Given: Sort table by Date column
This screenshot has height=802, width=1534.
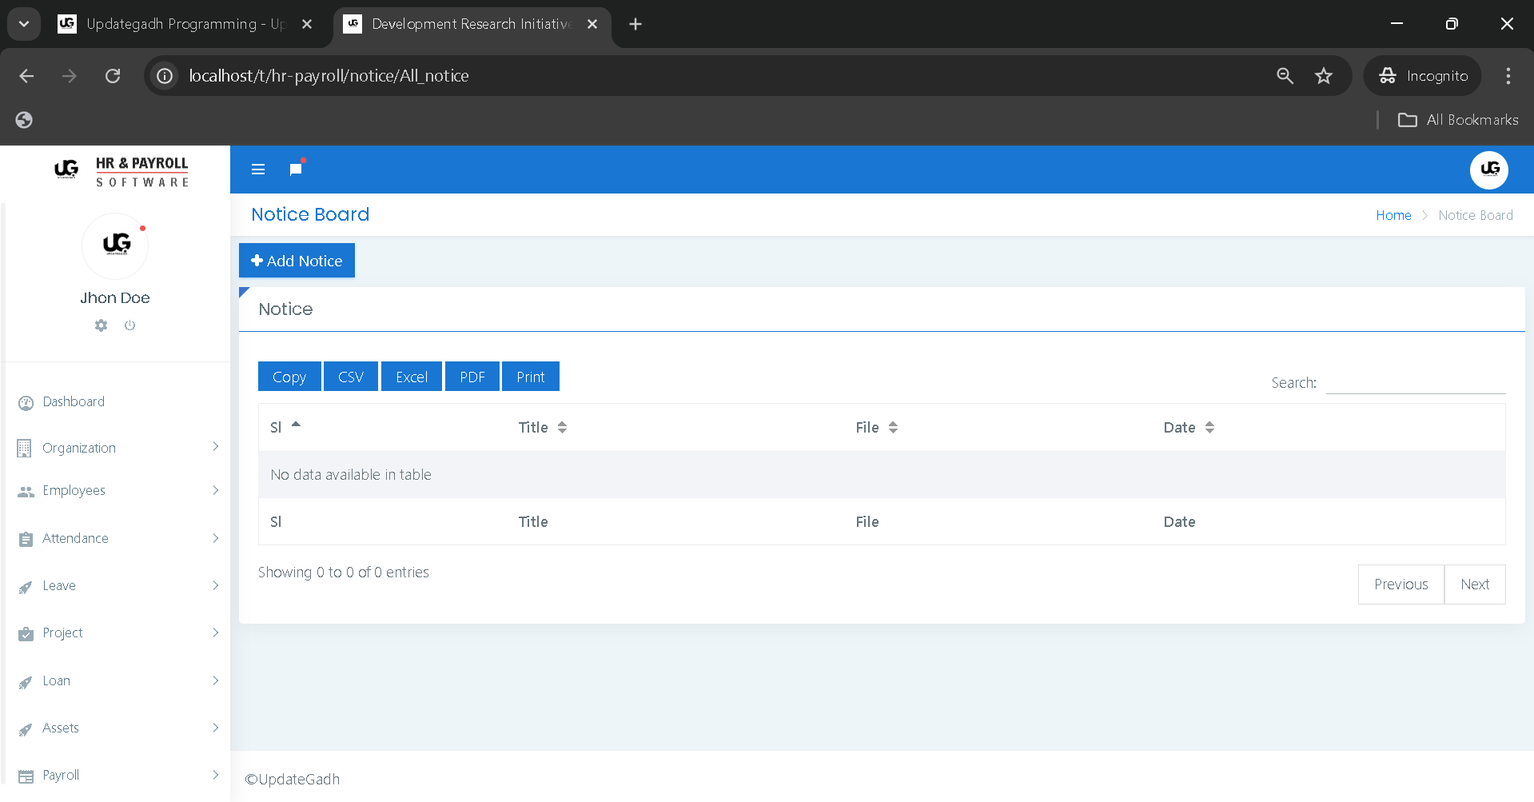Looking at the screenshot, I should tap(1188, 428).
